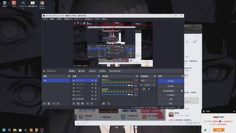236x133 pixels.
Task: Move the scene down in the 场景 panel
Action: point(58,104)
